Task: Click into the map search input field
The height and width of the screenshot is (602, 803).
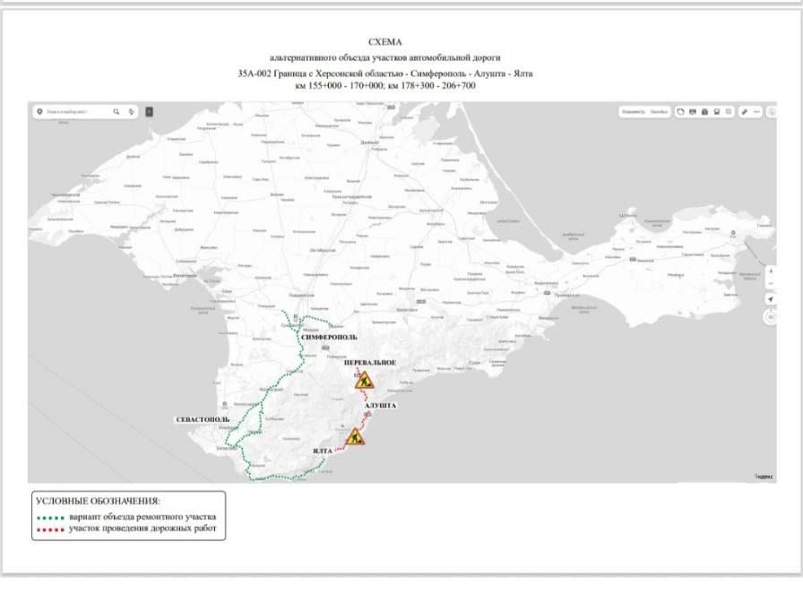Action: pos(77,112)
